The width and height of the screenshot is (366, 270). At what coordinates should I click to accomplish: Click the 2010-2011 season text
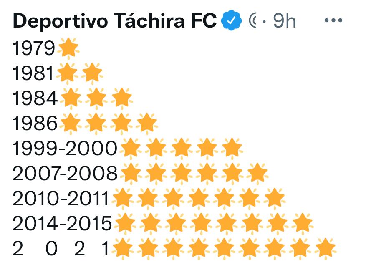coord(61,198)
